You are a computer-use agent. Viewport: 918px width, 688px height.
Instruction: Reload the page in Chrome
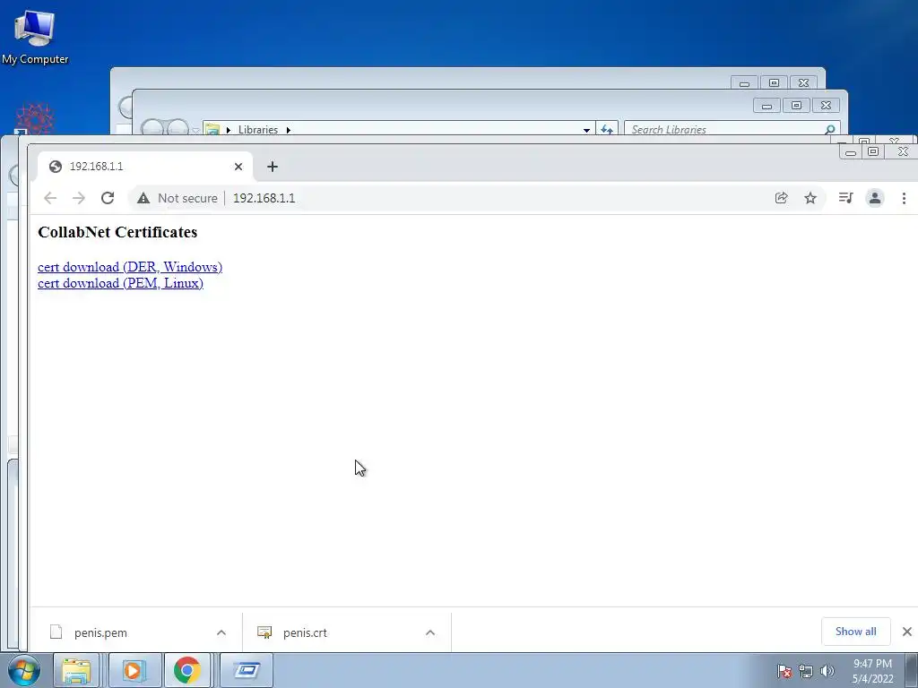pyautogui.click(x=108, y=198)
